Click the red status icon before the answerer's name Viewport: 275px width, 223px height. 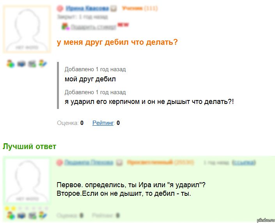60,162
